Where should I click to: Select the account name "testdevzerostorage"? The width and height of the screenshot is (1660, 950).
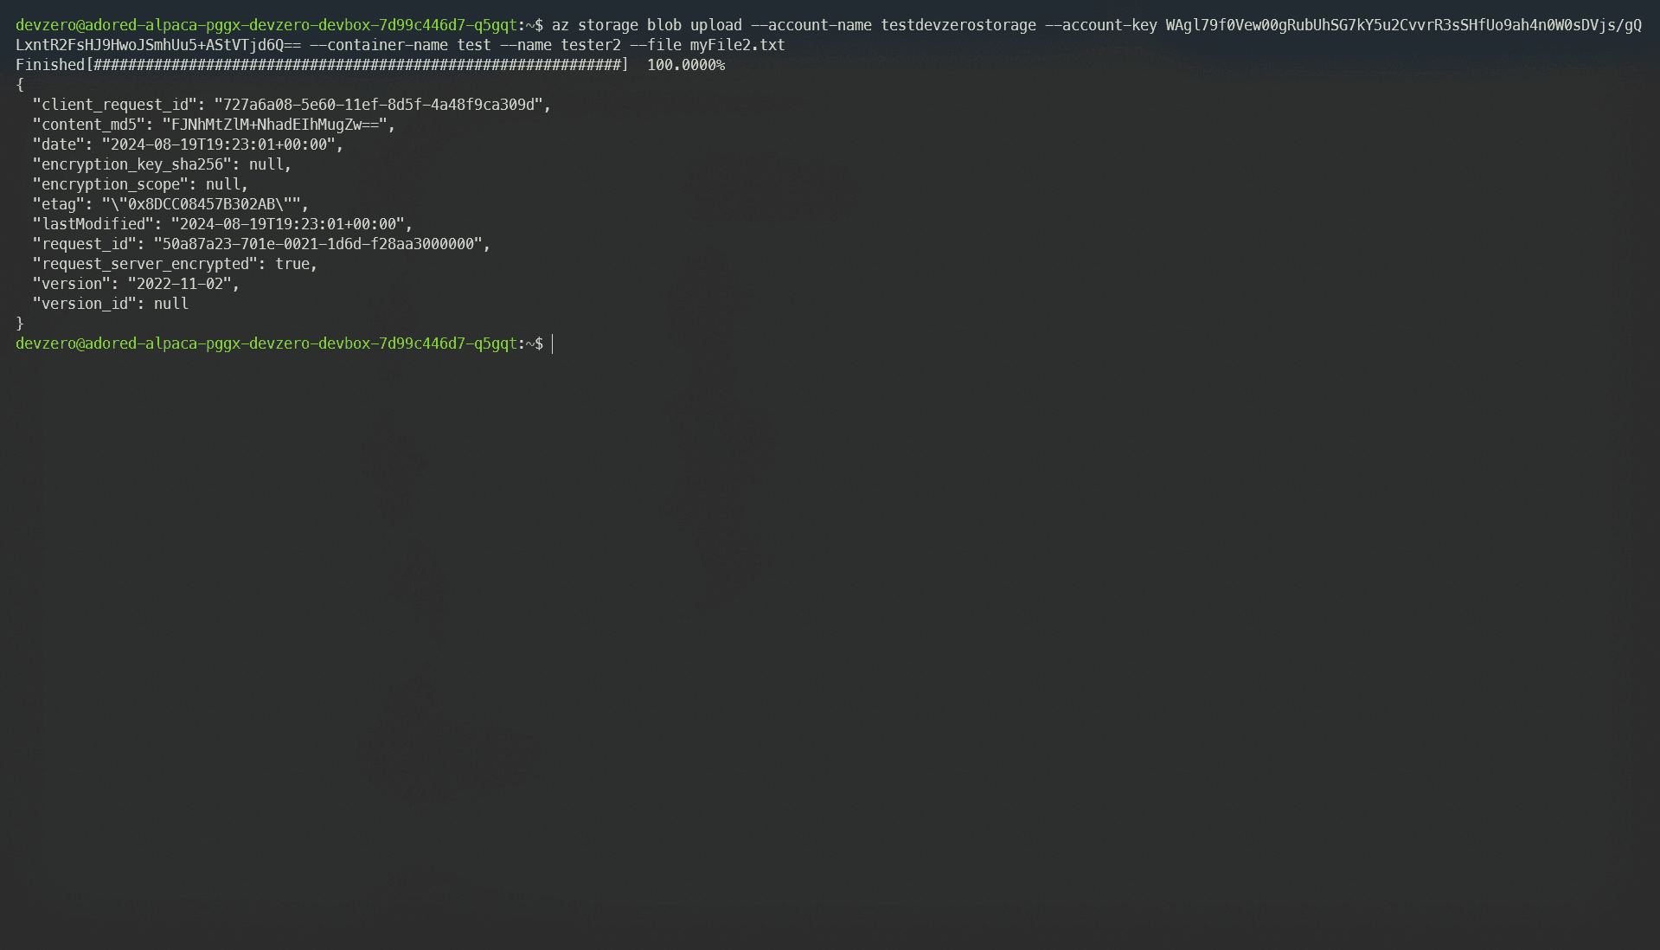click(956, 24)
